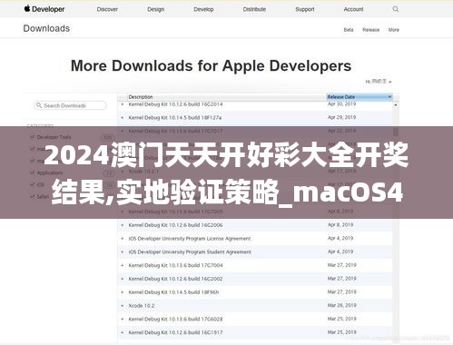Switch to the More downloads tab
This screenshot has height=345, width=453.
click(394, 30)
